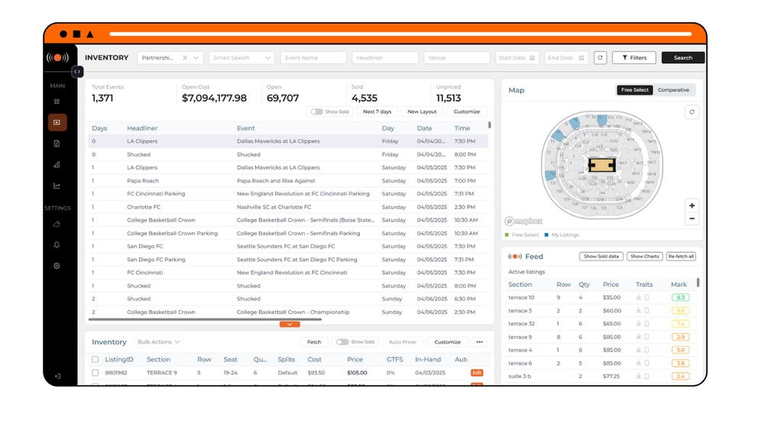Select the Papa Roach event row
The width and height of the screenshot is (764, 430).
[288, 181]
